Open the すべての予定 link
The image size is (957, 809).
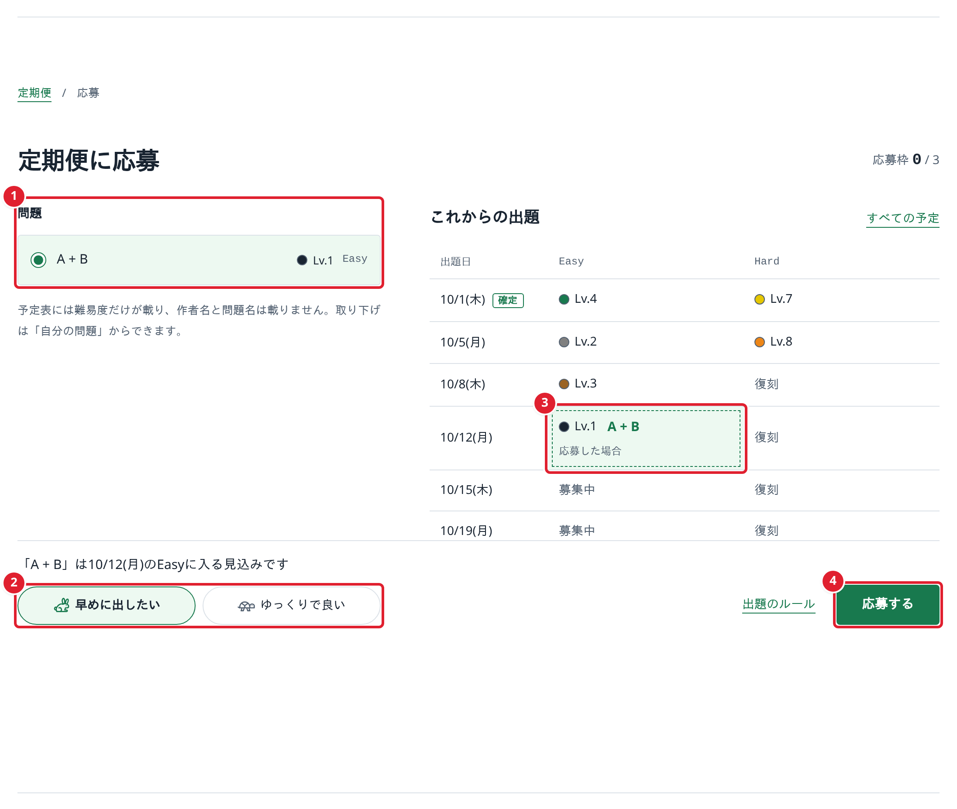[x=902, y=218]
